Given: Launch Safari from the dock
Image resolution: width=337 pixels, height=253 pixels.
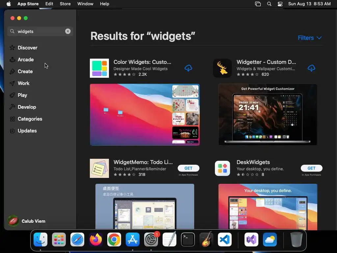Looking at the screenshot, I should 77,239.
